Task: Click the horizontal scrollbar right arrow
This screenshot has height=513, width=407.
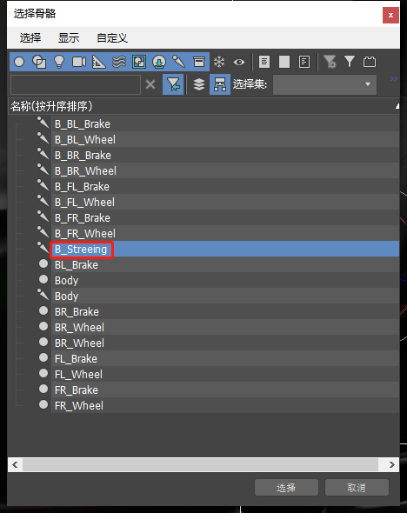Action: point(392,464)
